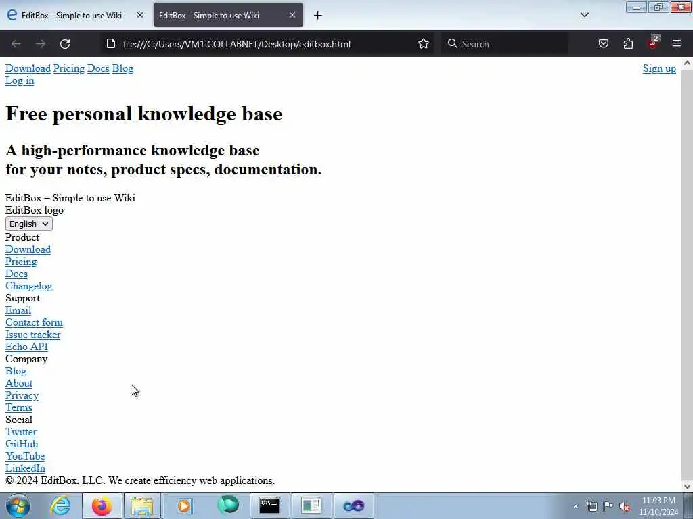Image resolution: width=693 pixels, height=519 pixels.
Task: Open the Privacy link
Action: (22, 395)
